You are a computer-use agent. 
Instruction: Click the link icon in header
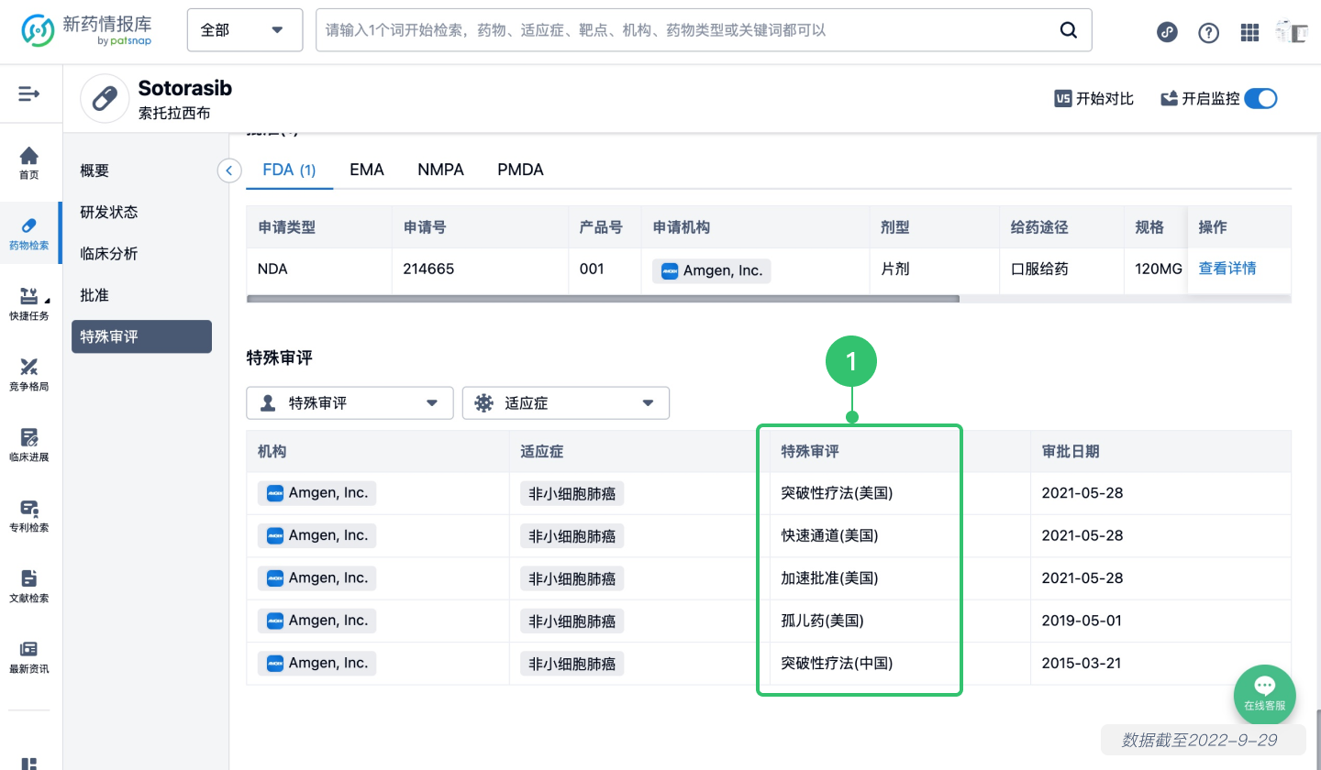(1167, 32)
